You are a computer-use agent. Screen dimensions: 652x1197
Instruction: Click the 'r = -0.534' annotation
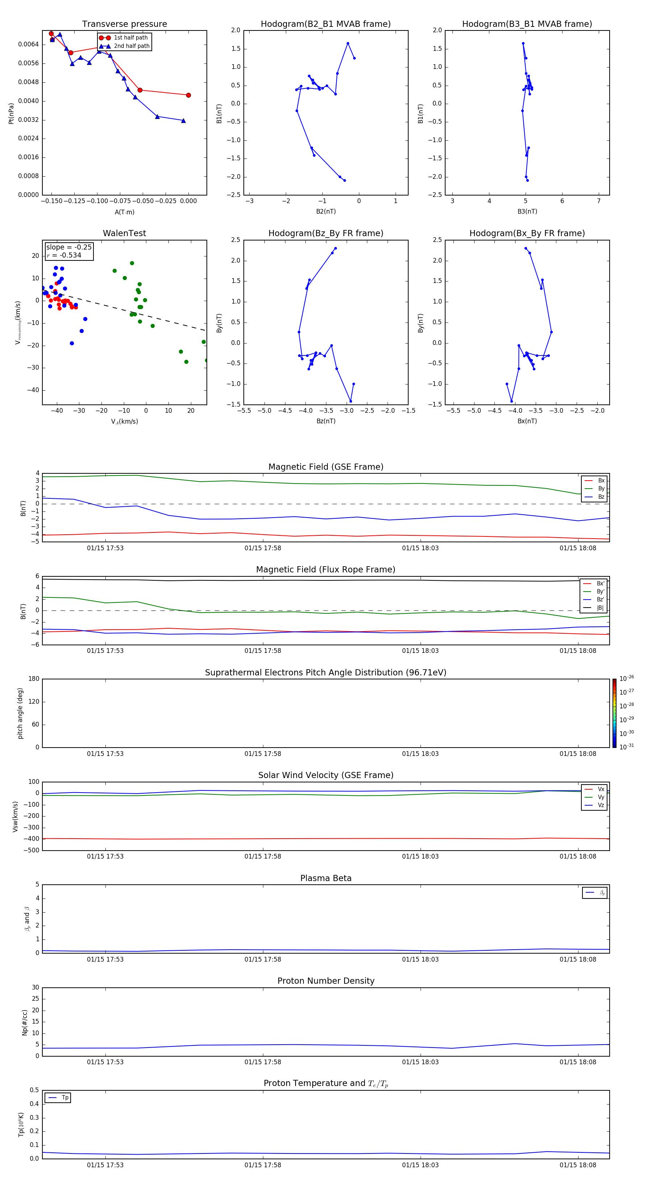click(64, 255)
